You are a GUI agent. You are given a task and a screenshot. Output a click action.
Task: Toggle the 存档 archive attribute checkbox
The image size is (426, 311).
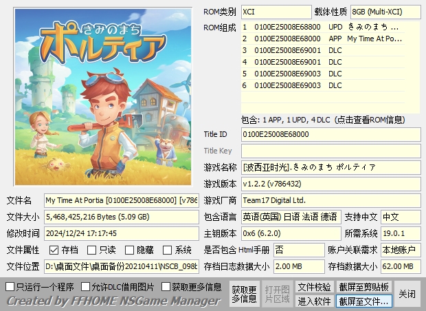pos(54,250)
